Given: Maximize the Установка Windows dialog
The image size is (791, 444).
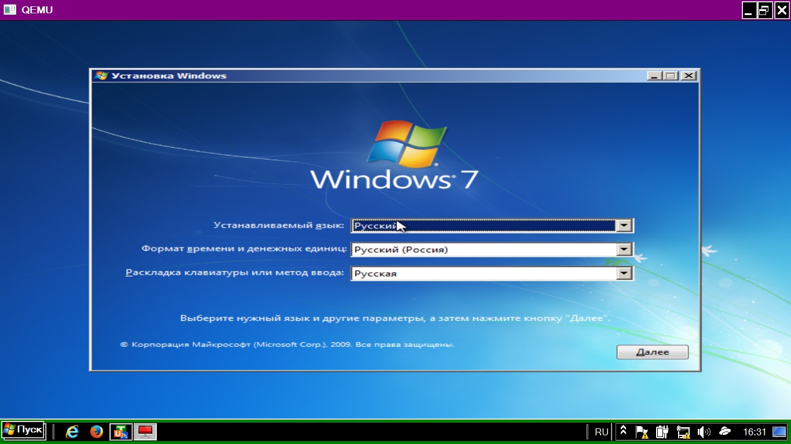Looking at the screenshot, I should [x=671, y=76].
